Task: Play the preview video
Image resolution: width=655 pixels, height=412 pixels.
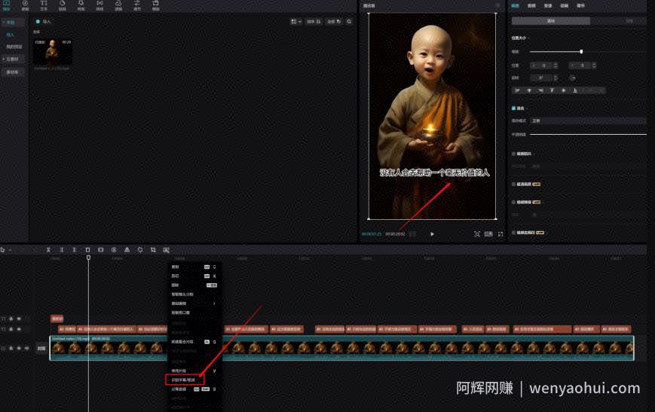Action: pyautogui.click(x=432, y=234)
